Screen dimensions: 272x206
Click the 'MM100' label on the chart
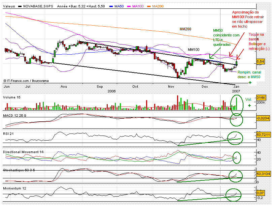[x=194, y=50]
